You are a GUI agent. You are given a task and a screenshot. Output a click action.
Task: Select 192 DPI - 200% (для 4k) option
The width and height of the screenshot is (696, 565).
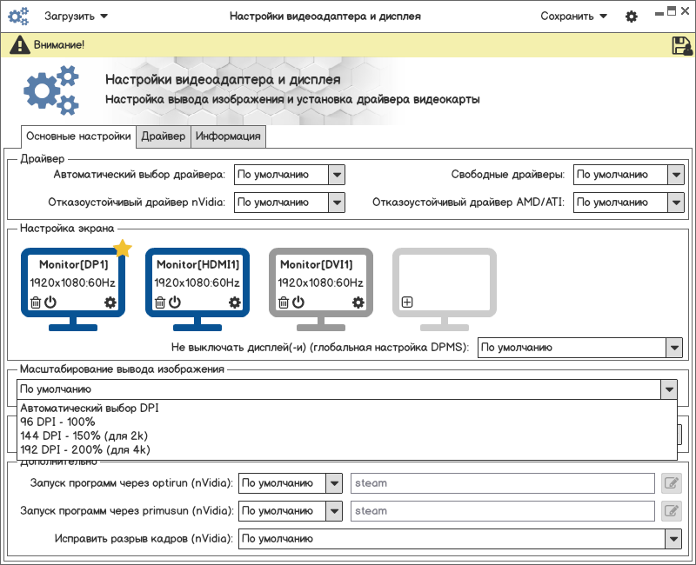pyautogui.click(x=346, y=449)
